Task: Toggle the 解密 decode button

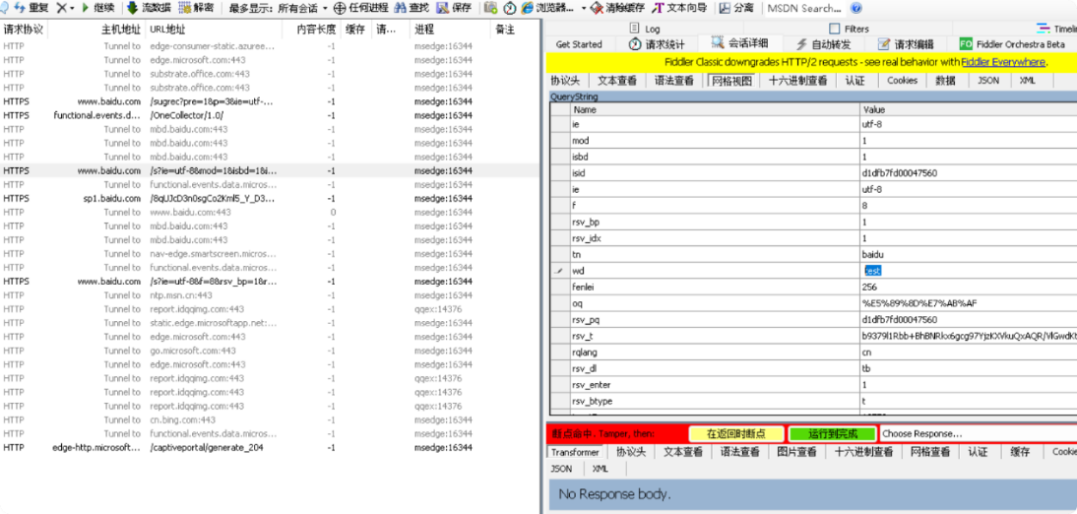Action: coord(196,8)
